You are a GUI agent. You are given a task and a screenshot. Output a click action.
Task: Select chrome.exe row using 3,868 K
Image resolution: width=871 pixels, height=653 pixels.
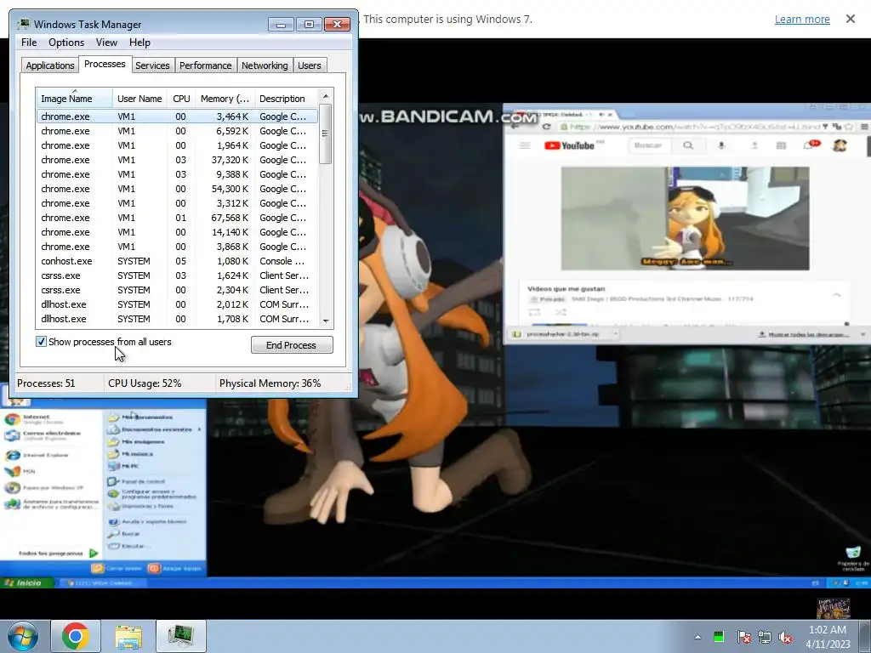click(177, 247)
